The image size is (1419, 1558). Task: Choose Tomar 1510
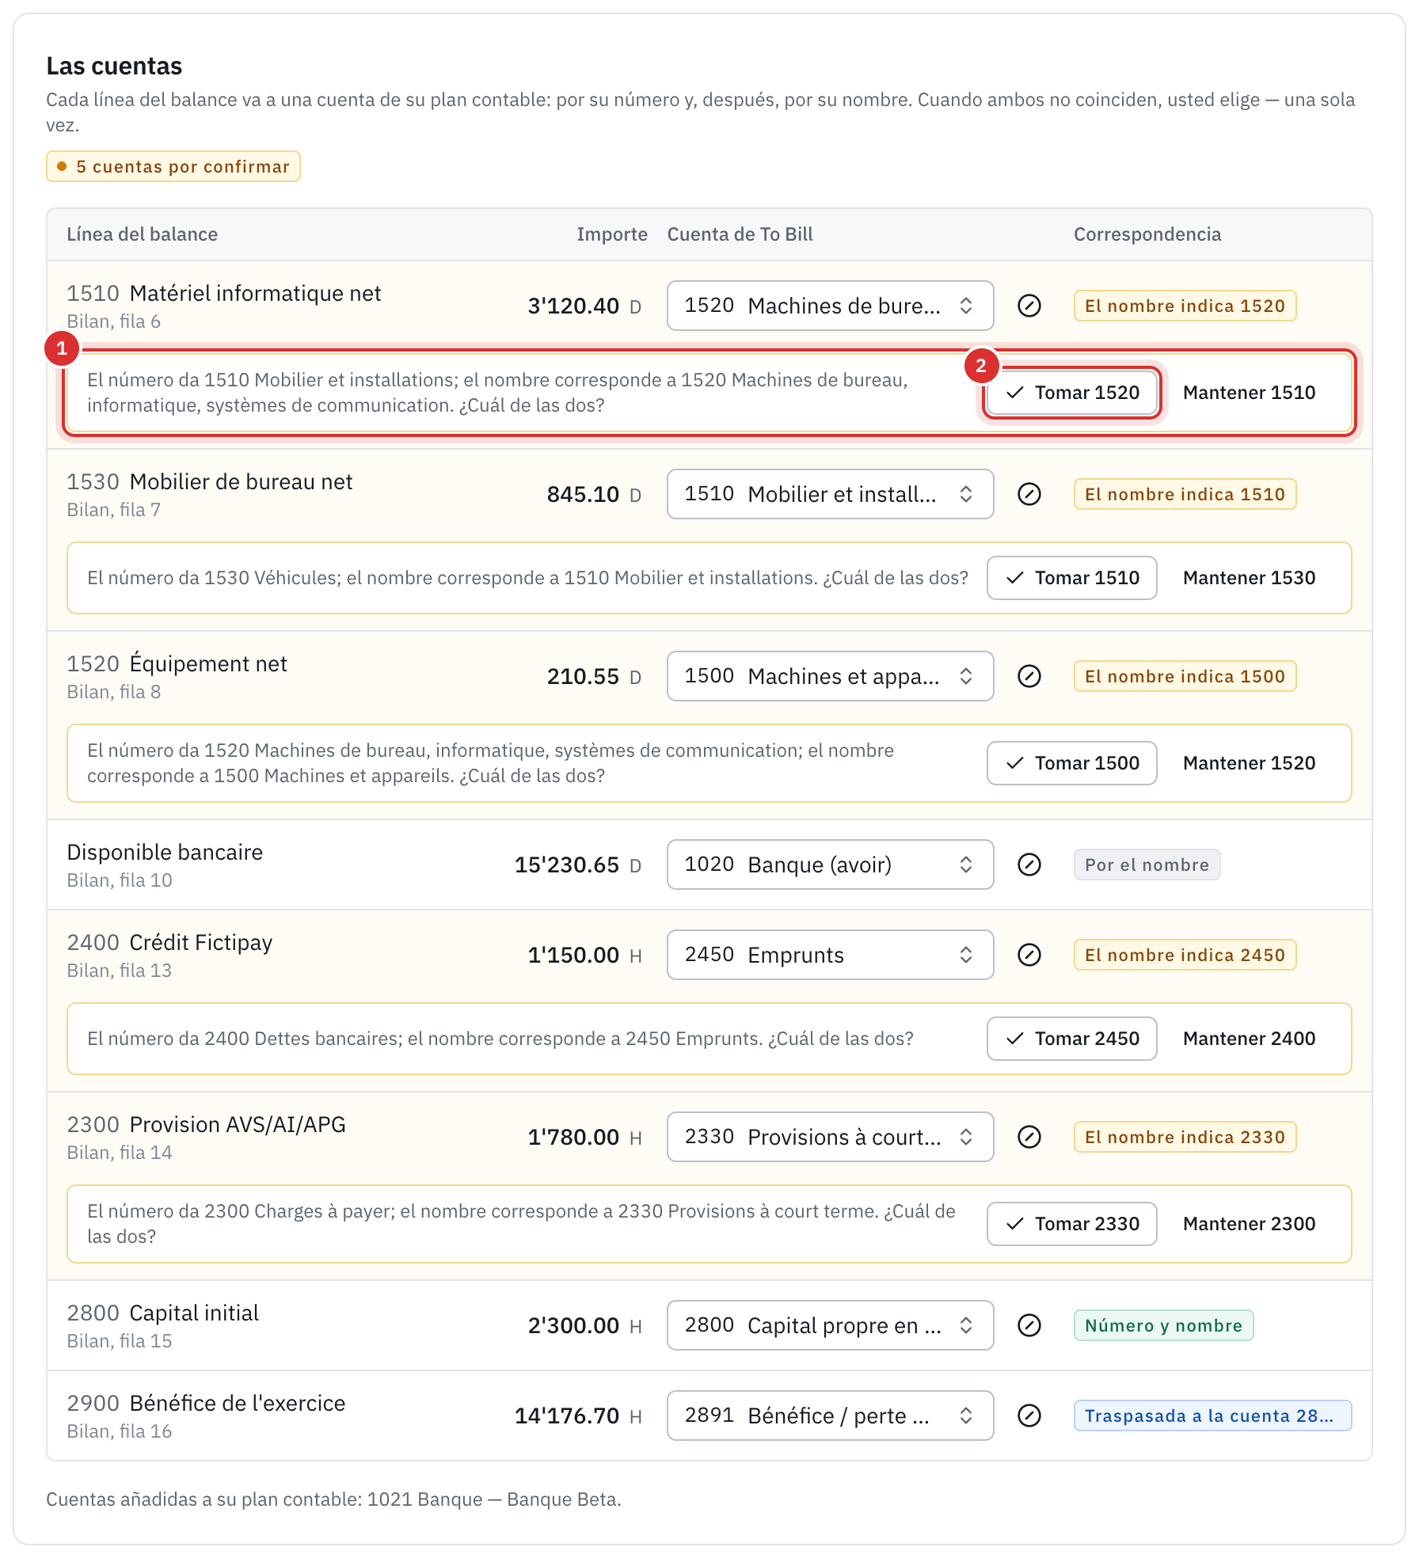pos(1072,578)
